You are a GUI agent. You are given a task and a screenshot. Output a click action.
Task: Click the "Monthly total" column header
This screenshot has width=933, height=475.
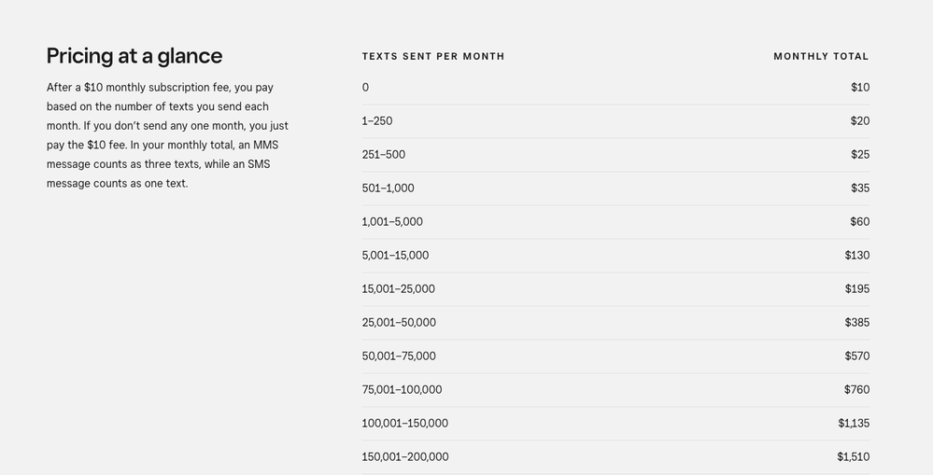[x=821, y=56]
